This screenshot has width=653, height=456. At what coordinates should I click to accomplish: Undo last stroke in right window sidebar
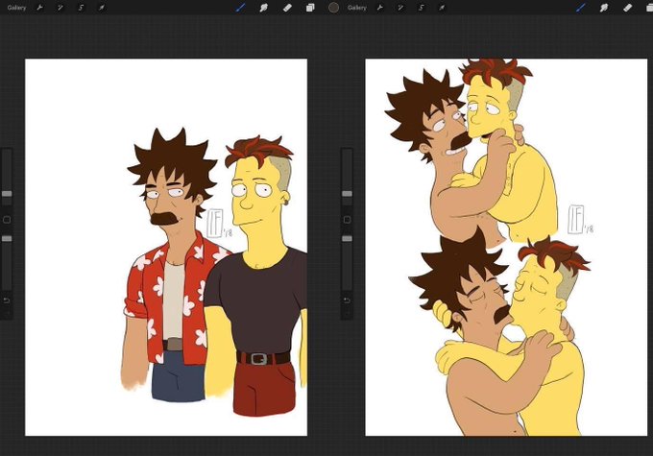[347, 300]
